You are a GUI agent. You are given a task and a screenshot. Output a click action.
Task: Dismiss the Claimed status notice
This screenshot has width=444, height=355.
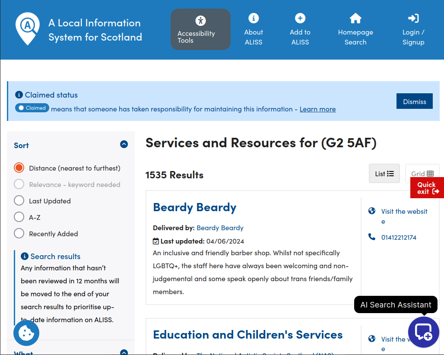coord(414,101)
